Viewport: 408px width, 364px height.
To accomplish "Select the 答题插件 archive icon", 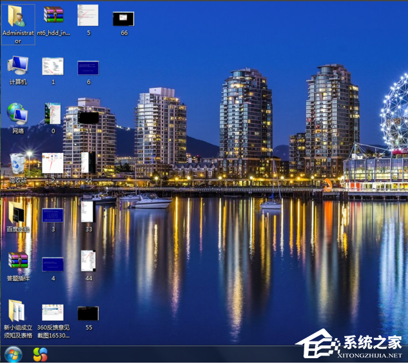I will (17, 261).
